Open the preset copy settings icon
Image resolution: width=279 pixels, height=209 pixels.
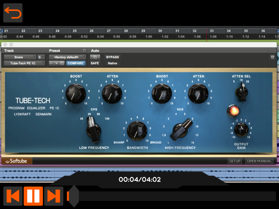[62, 63]
